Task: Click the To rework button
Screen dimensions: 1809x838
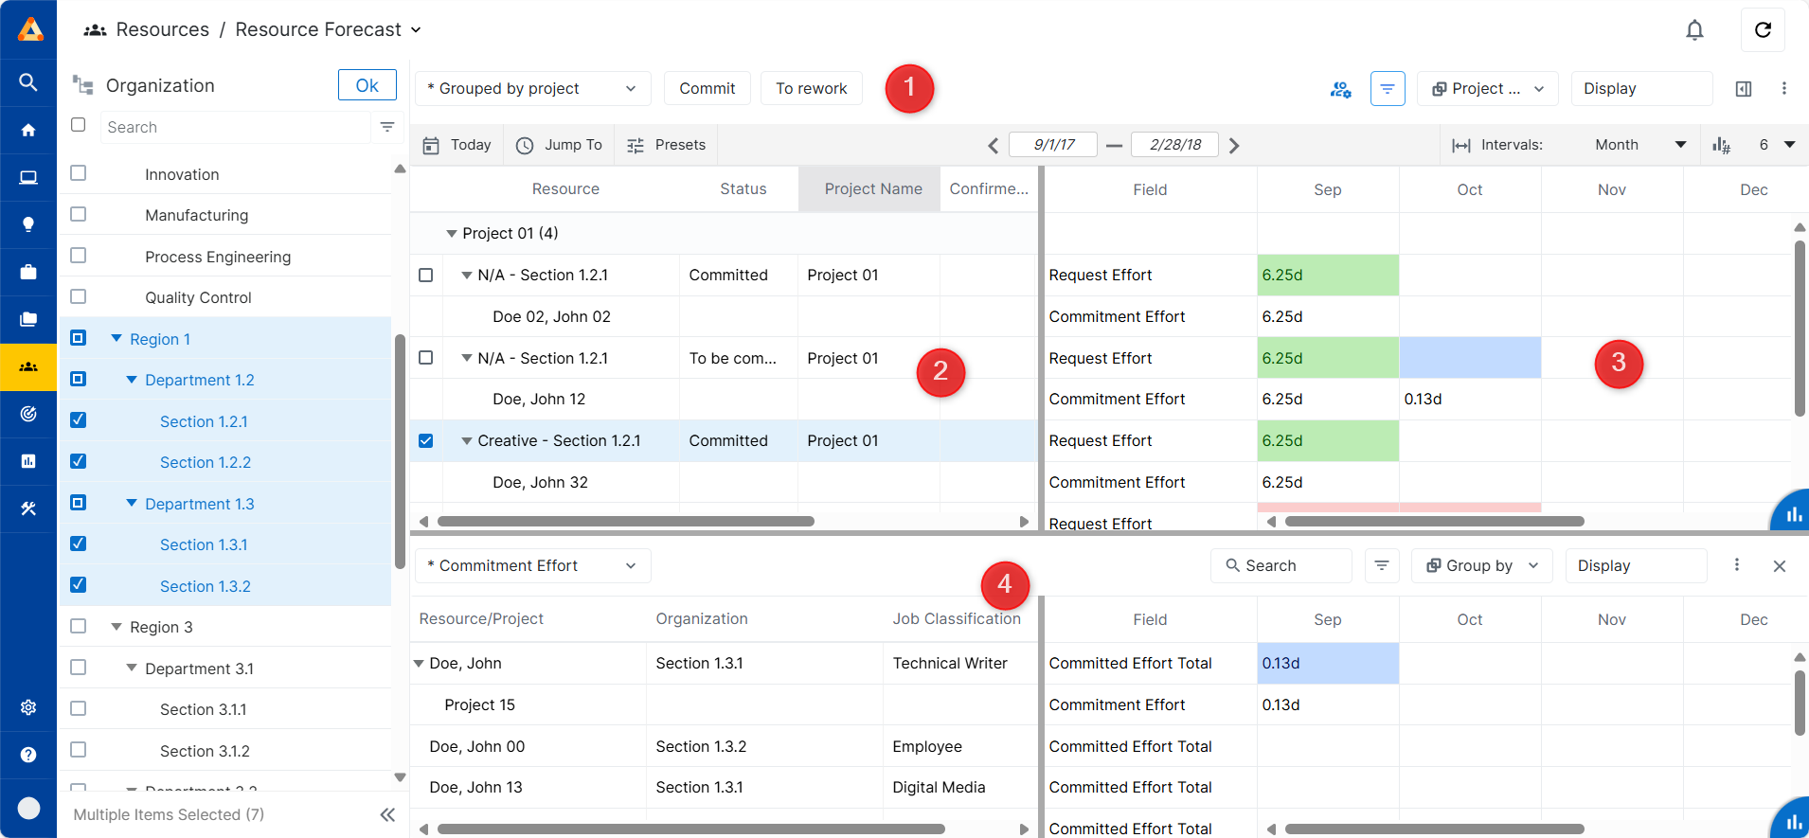Action: click(x=811, y=89)
